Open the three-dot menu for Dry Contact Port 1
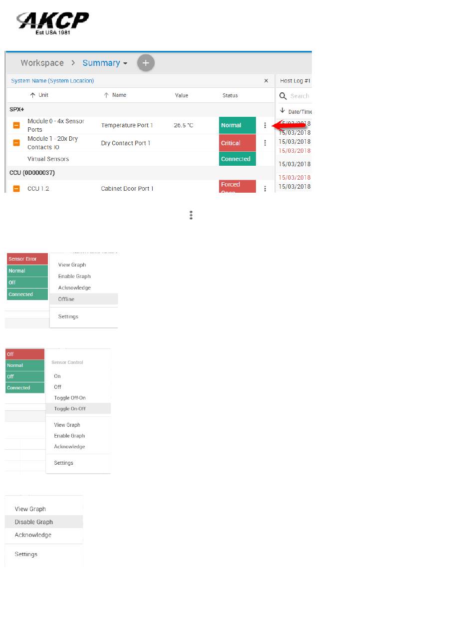This screenshot has width=474, height=629. point(265,143)
